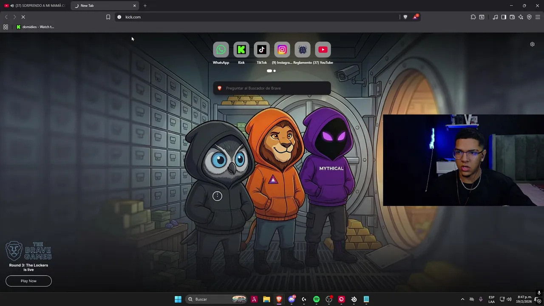Click the Brave Shields lion icon in address bar

tap(405, 17)
